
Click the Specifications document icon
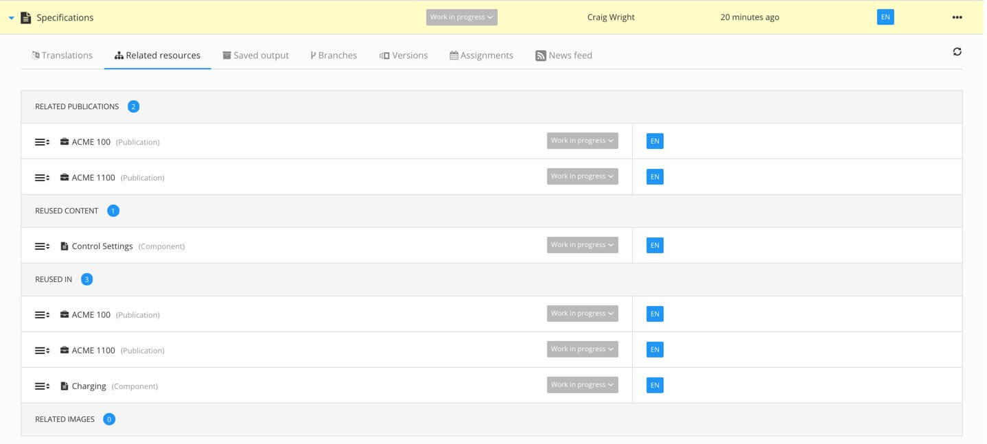point(26,18)
